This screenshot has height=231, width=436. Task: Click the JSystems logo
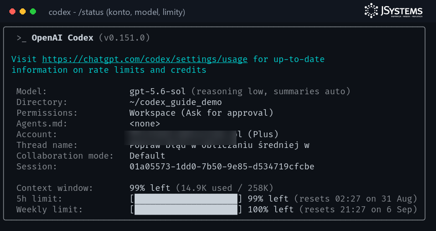393,11
